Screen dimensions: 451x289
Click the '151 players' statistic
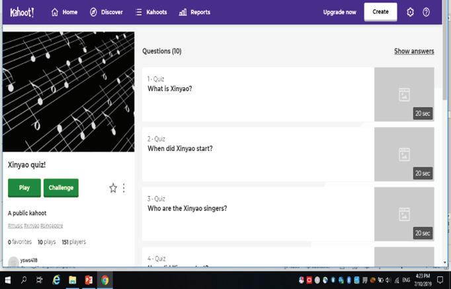pyautogui.click(x=74, y=242)
